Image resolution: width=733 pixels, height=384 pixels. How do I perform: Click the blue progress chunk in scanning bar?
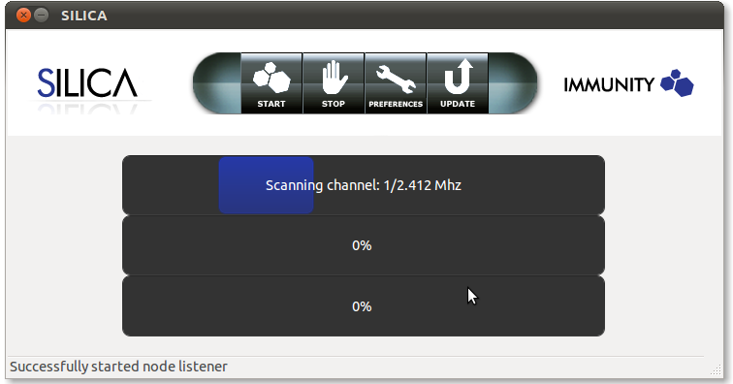(266, 185)
